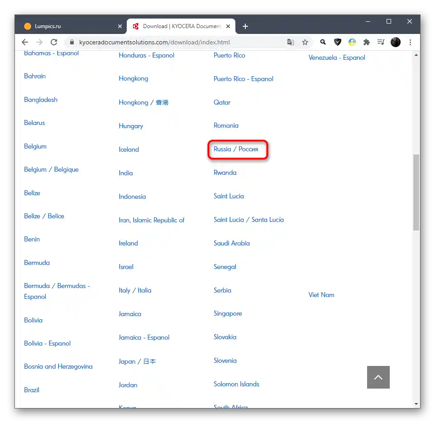Image resolution: width=435 pixels, height=423 pixels.
Task: Go back with the browser back arrow
Action: pos(25,42)
